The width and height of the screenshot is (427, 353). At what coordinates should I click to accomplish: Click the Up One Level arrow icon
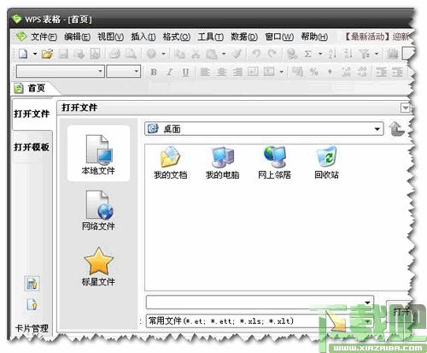pyautogui.click(x=396, y=129)
